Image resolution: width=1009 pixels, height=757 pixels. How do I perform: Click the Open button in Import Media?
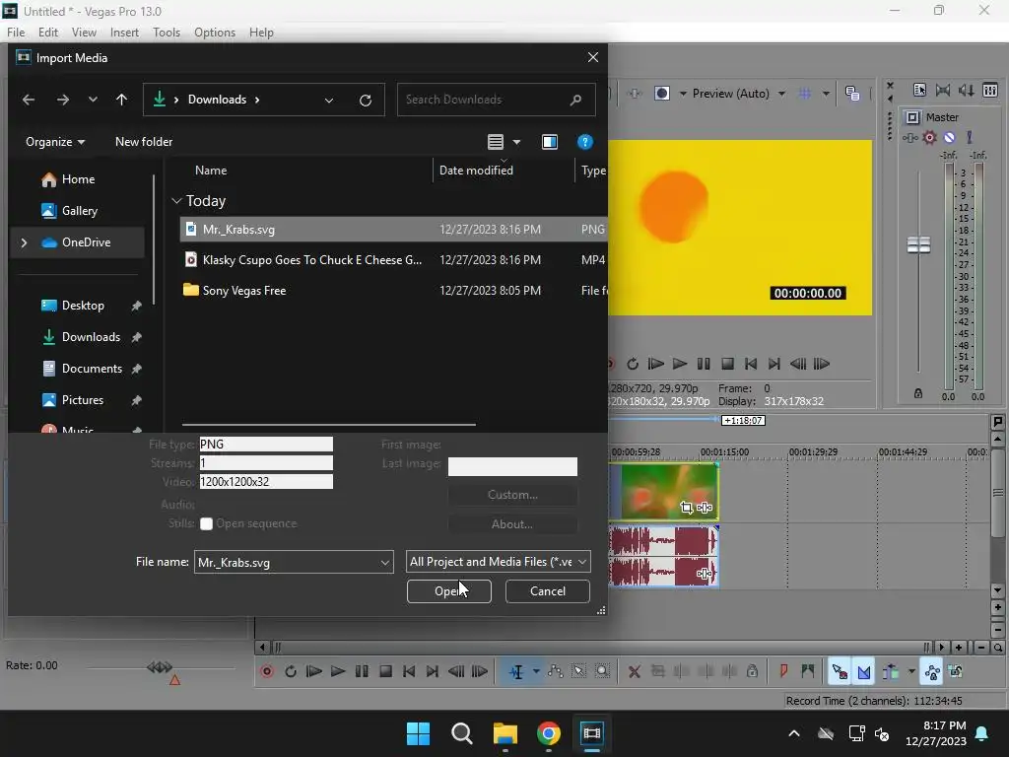coord(449,591)
